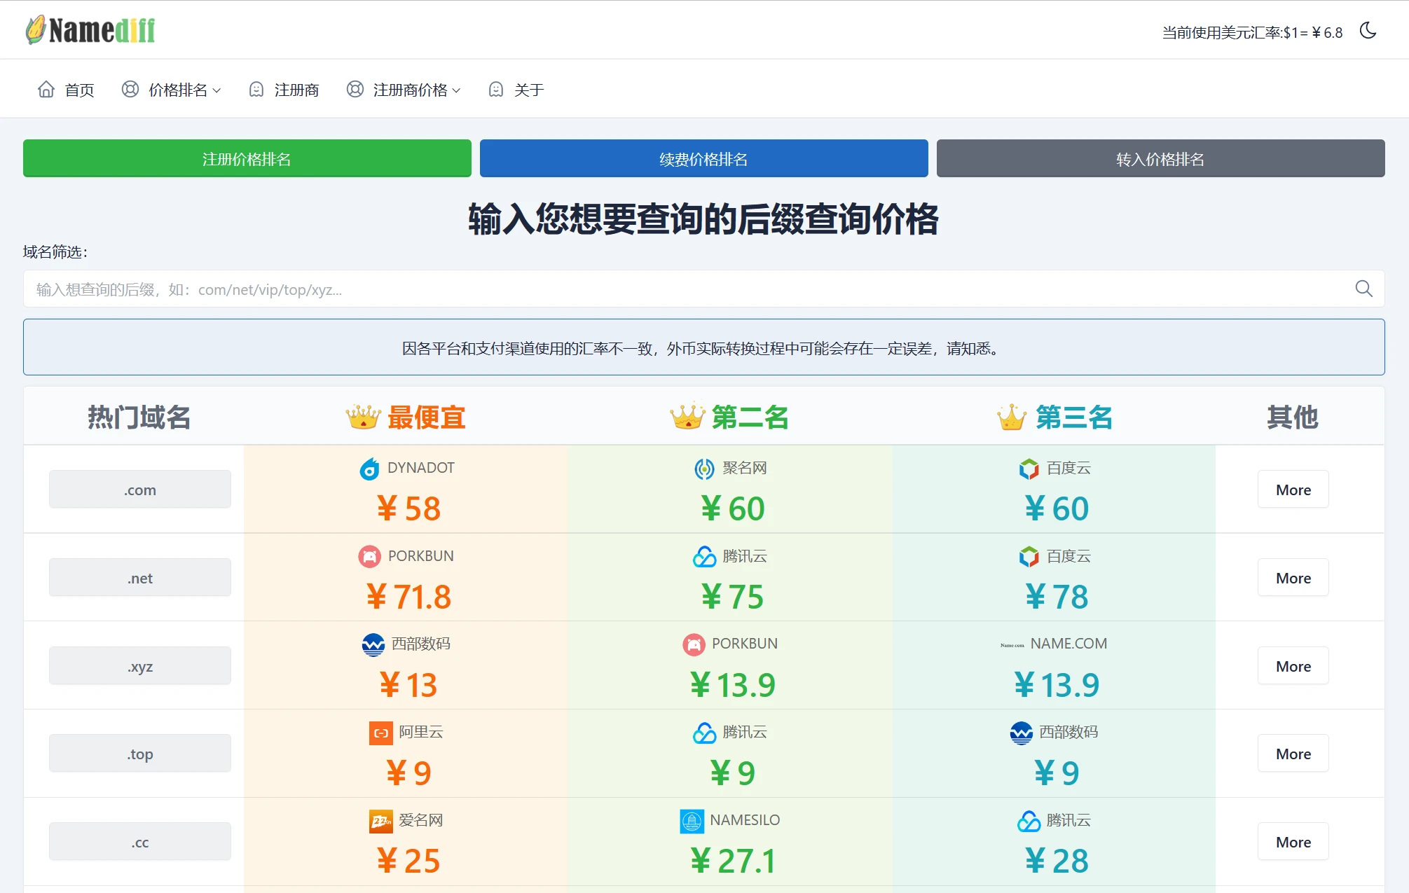Click the 爱名网 logo in .cc row
This screenshot has height=893, width=1409.
pyautogui.click(x=380, y=821)
